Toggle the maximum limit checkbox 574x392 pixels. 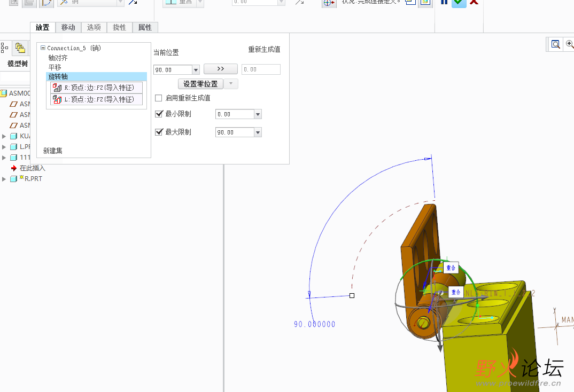click(159, 131)
